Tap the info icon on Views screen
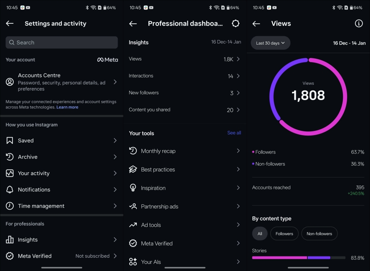Viewport: 370px width, 271px height. click(x=359, y=23)
